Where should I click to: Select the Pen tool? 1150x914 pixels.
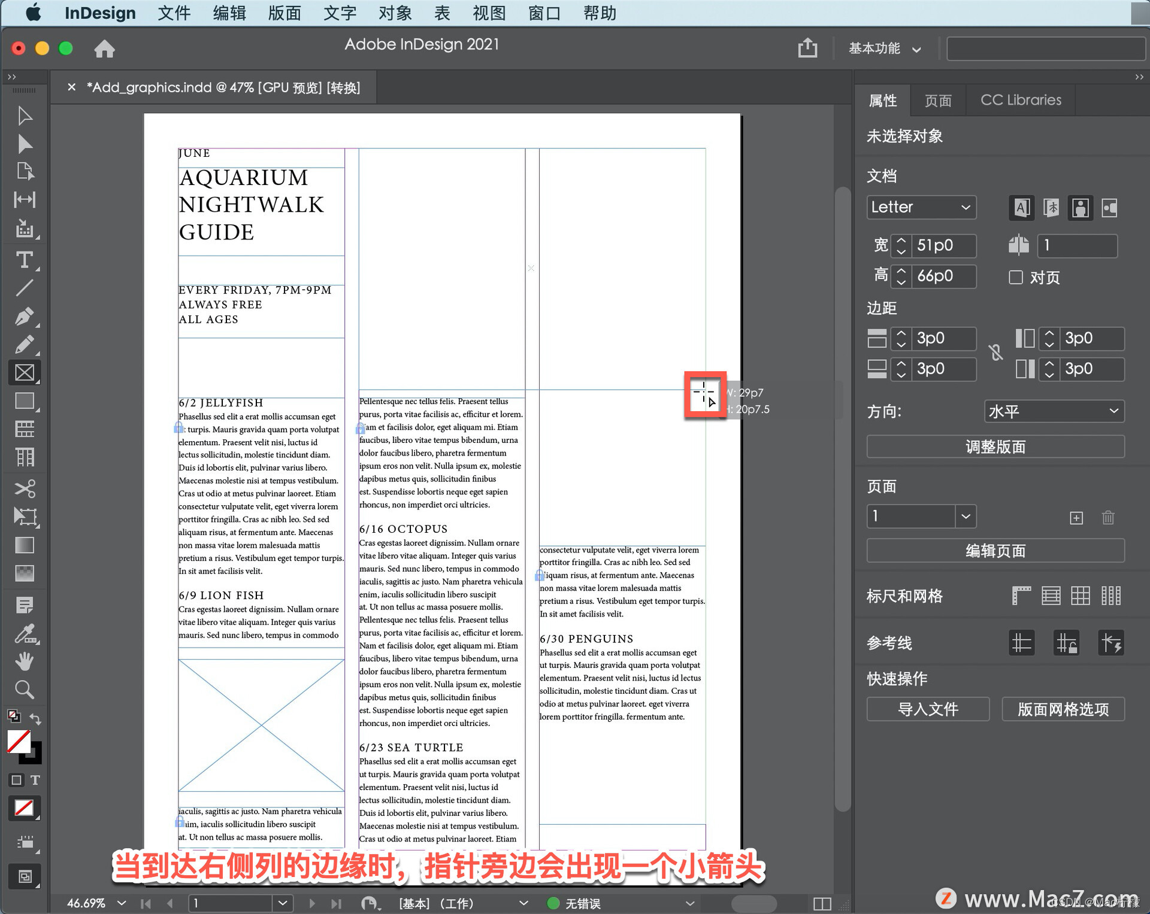(x=24, y=316)
